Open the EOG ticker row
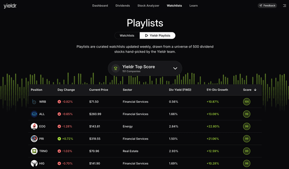 coord(145,126)
